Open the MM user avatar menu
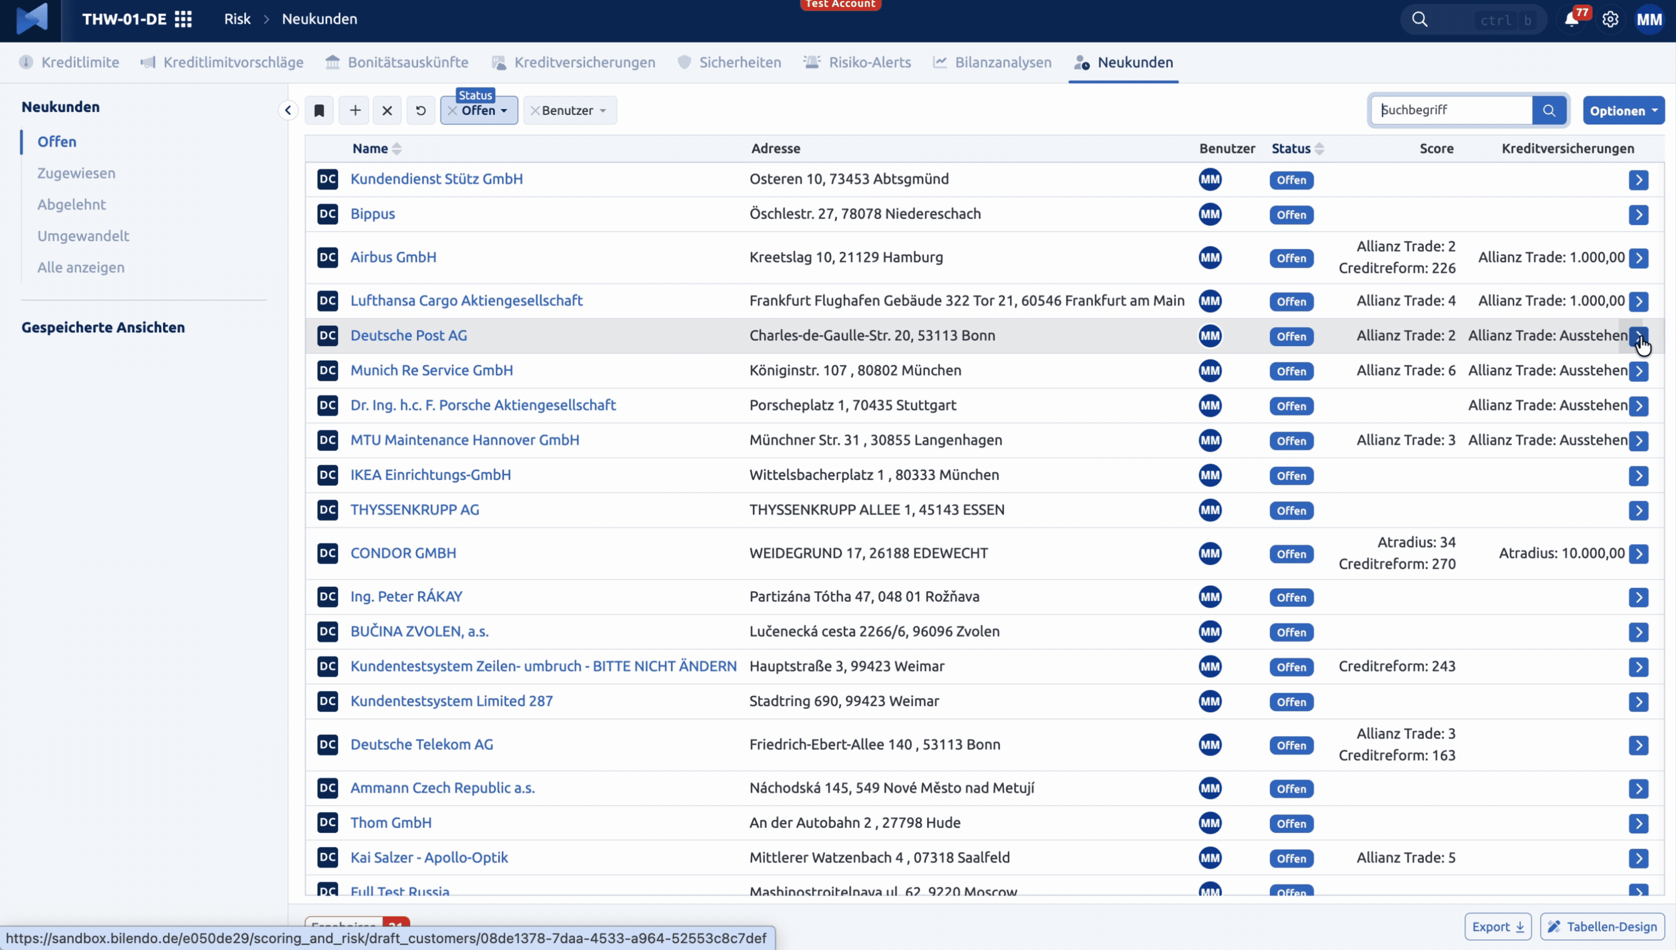 (1649, 19)
